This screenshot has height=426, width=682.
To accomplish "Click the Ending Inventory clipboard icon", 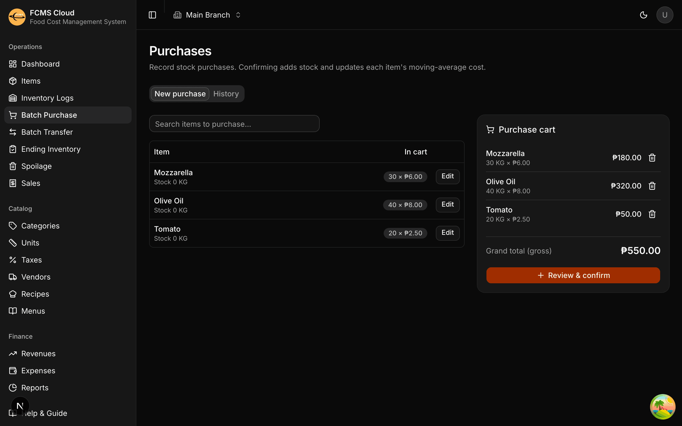I will [x=13, y=149].
